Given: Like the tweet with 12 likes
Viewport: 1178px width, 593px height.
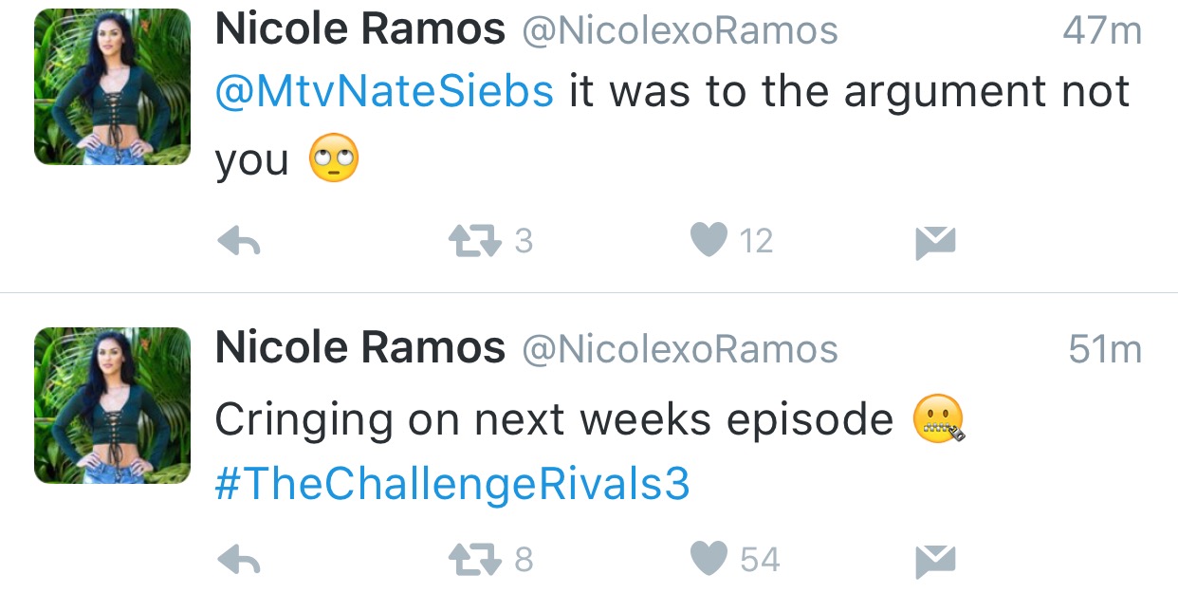Looking at the screenshot, I should tap(708, 241).
